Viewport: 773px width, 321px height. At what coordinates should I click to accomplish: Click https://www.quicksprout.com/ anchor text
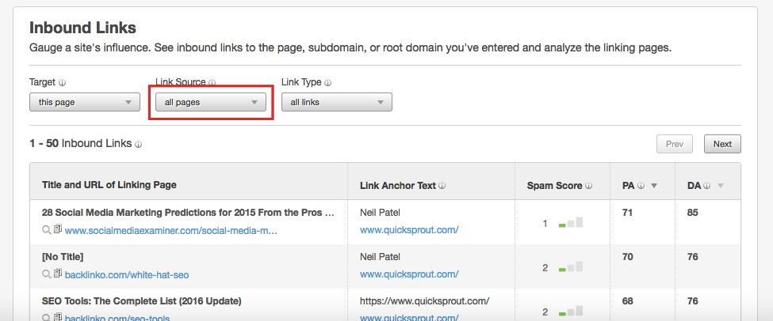(x=424, y=300)
